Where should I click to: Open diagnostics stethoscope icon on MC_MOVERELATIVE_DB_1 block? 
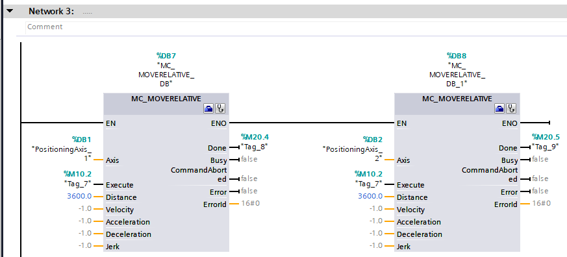tap(511, 108)
